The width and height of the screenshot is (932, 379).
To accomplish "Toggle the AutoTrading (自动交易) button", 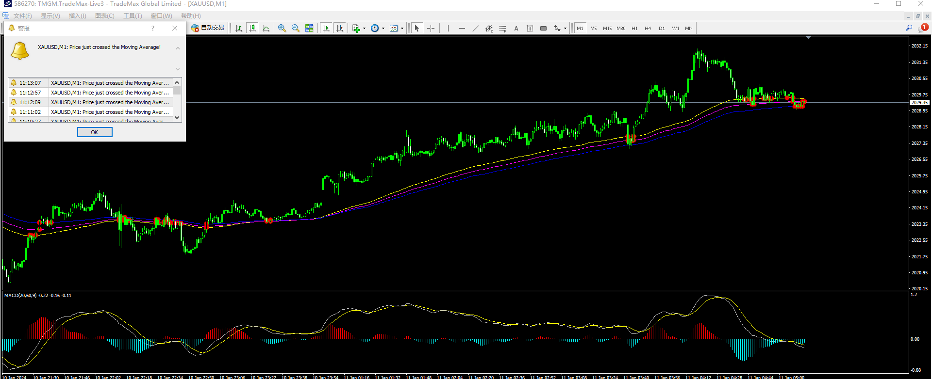I will (208, 28).
